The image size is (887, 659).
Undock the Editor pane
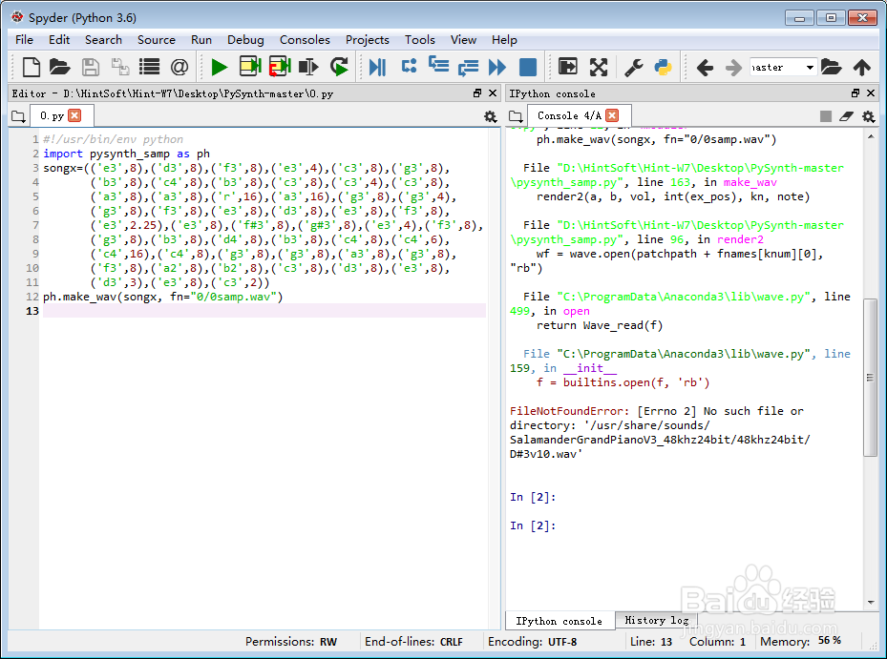point(477,93)
